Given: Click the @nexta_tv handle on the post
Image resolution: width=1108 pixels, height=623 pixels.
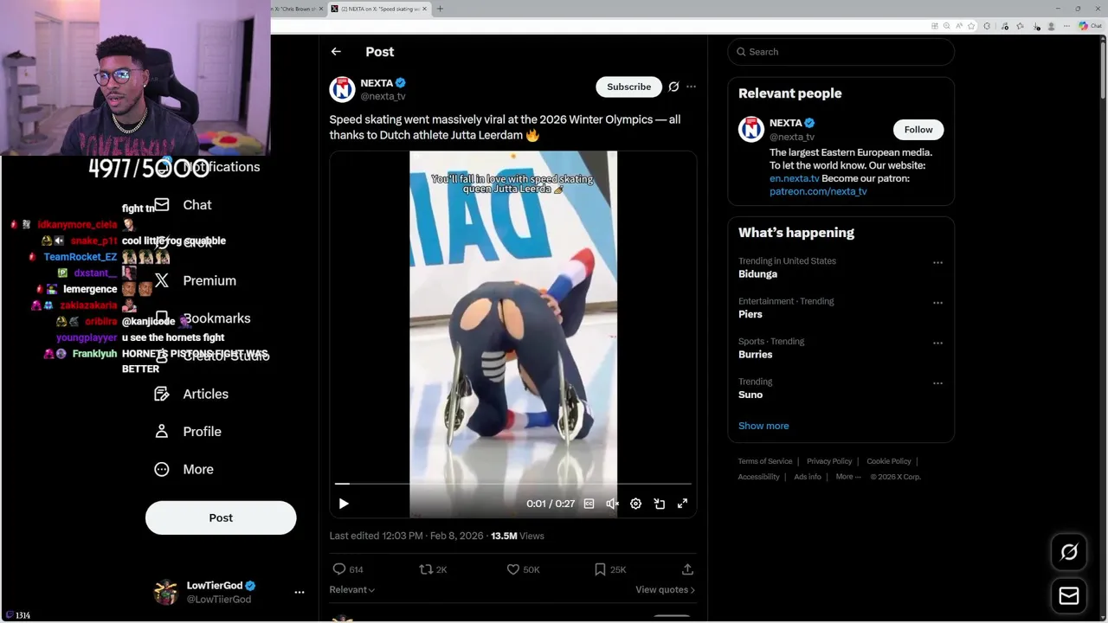Looking at the screenshot, I should pos(383,96).
